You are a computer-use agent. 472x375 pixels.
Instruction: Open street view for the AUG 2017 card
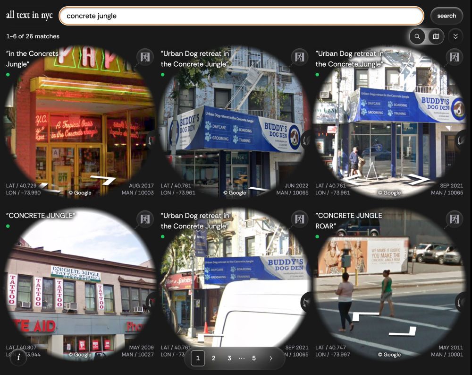(145, 57)
